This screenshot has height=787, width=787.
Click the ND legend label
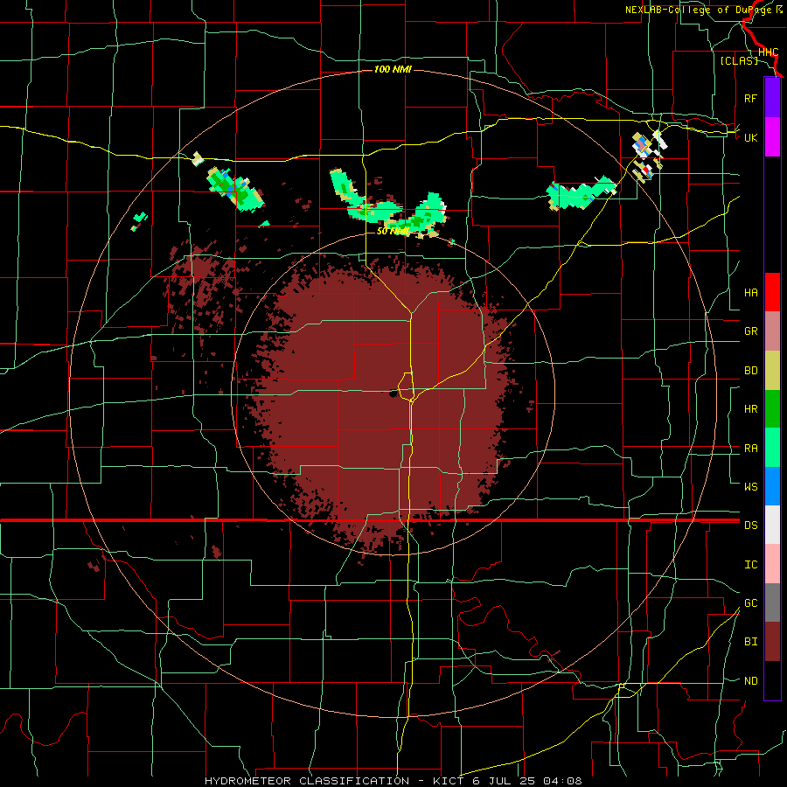point(750,681)
